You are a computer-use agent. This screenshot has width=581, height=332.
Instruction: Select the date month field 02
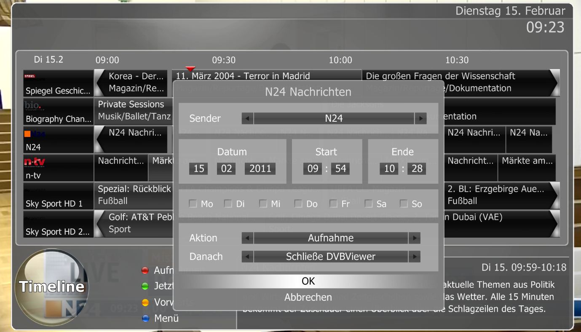pyautogui.click(x=226, y=169)
